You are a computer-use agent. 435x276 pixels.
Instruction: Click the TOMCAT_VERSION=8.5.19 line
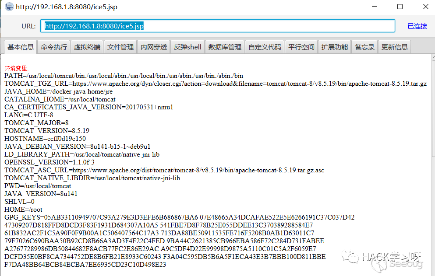click(x=47, y=130)
